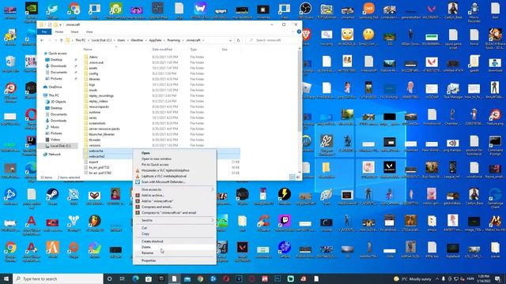Select the screenshots folder row
Image resolution: width=506 pixels, height=284 pixels.
[x=161, y=123]
